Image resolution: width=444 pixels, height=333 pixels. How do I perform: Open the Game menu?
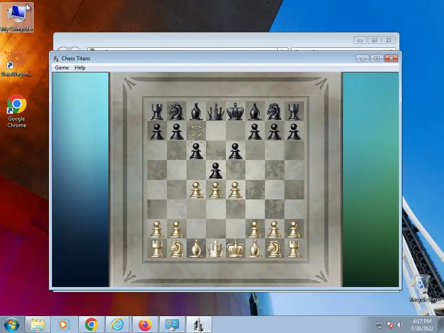pos(62,68)
